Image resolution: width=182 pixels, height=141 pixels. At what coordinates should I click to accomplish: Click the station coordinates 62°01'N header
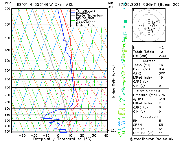click(x=45, y=5)
